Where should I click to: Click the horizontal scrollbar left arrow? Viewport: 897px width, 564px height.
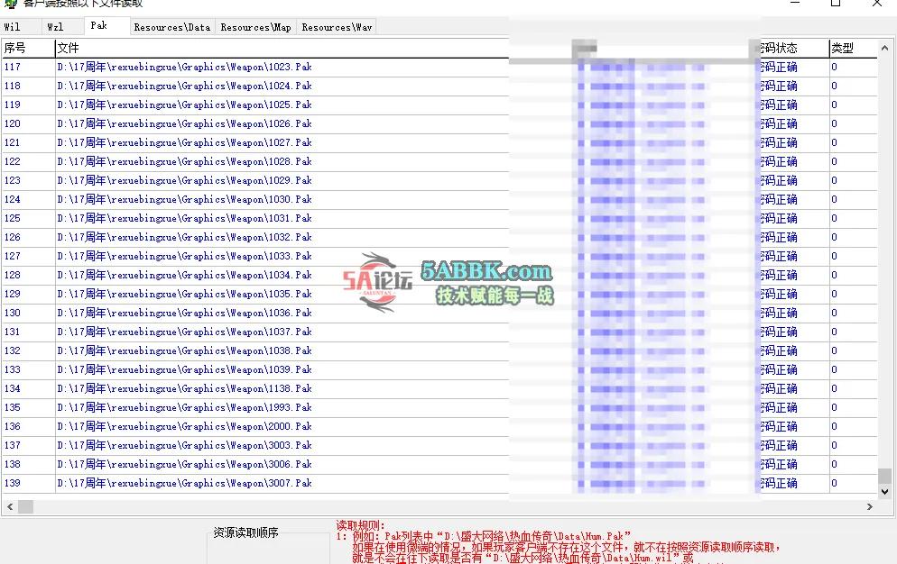point(10,506)
